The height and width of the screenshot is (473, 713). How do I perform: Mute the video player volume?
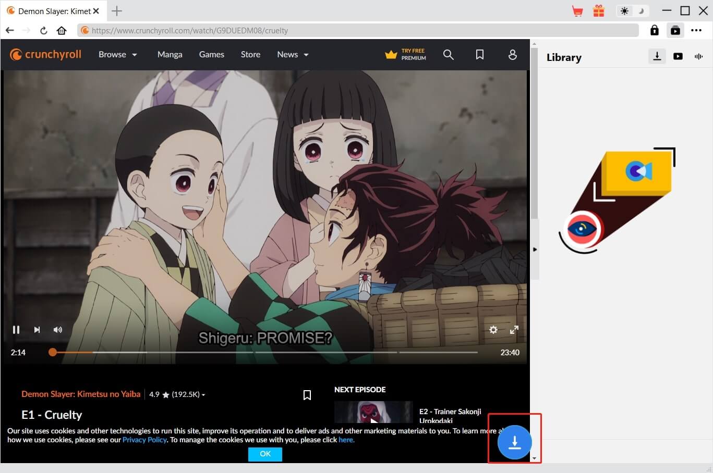(x=58, y=329)
